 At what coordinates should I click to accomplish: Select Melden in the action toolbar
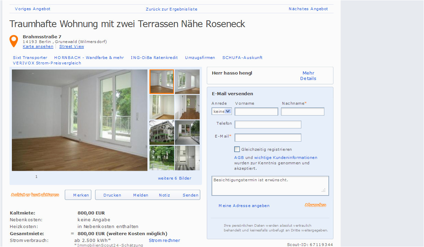click(x=141, y=195)
